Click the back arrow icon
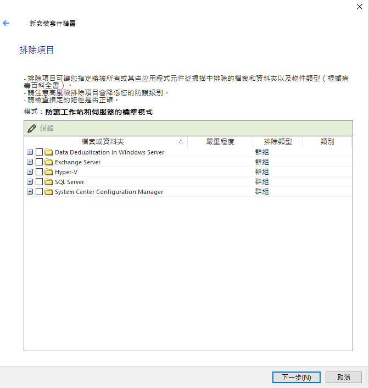369x388 pixels. point(7,24)
